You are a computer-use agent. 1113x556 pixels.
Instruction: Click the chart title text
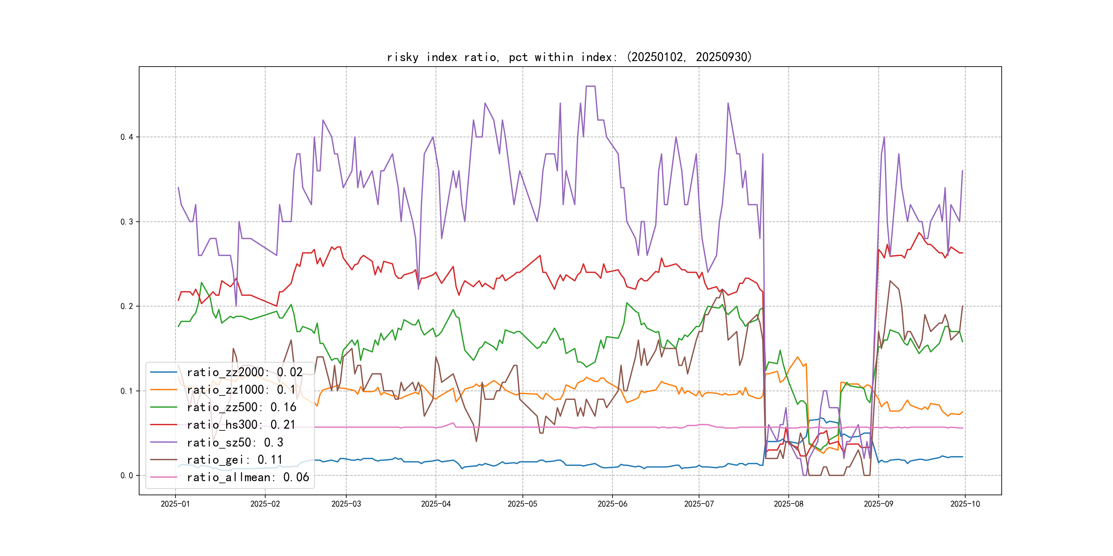[x=570, y=57]
